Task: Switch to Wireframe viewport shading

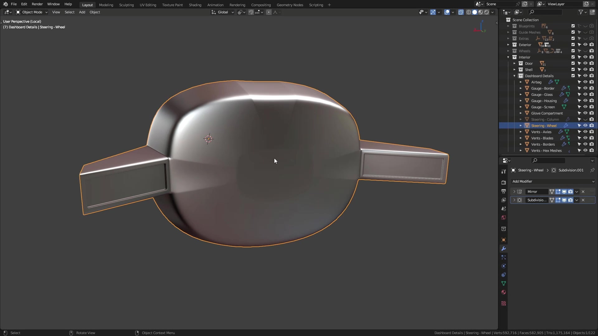Action: [x=469, y=12]
